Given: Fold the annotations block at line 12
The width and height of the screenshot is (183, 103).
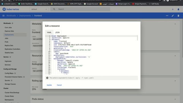Looking at the screenshot, I should click(51, 55).
